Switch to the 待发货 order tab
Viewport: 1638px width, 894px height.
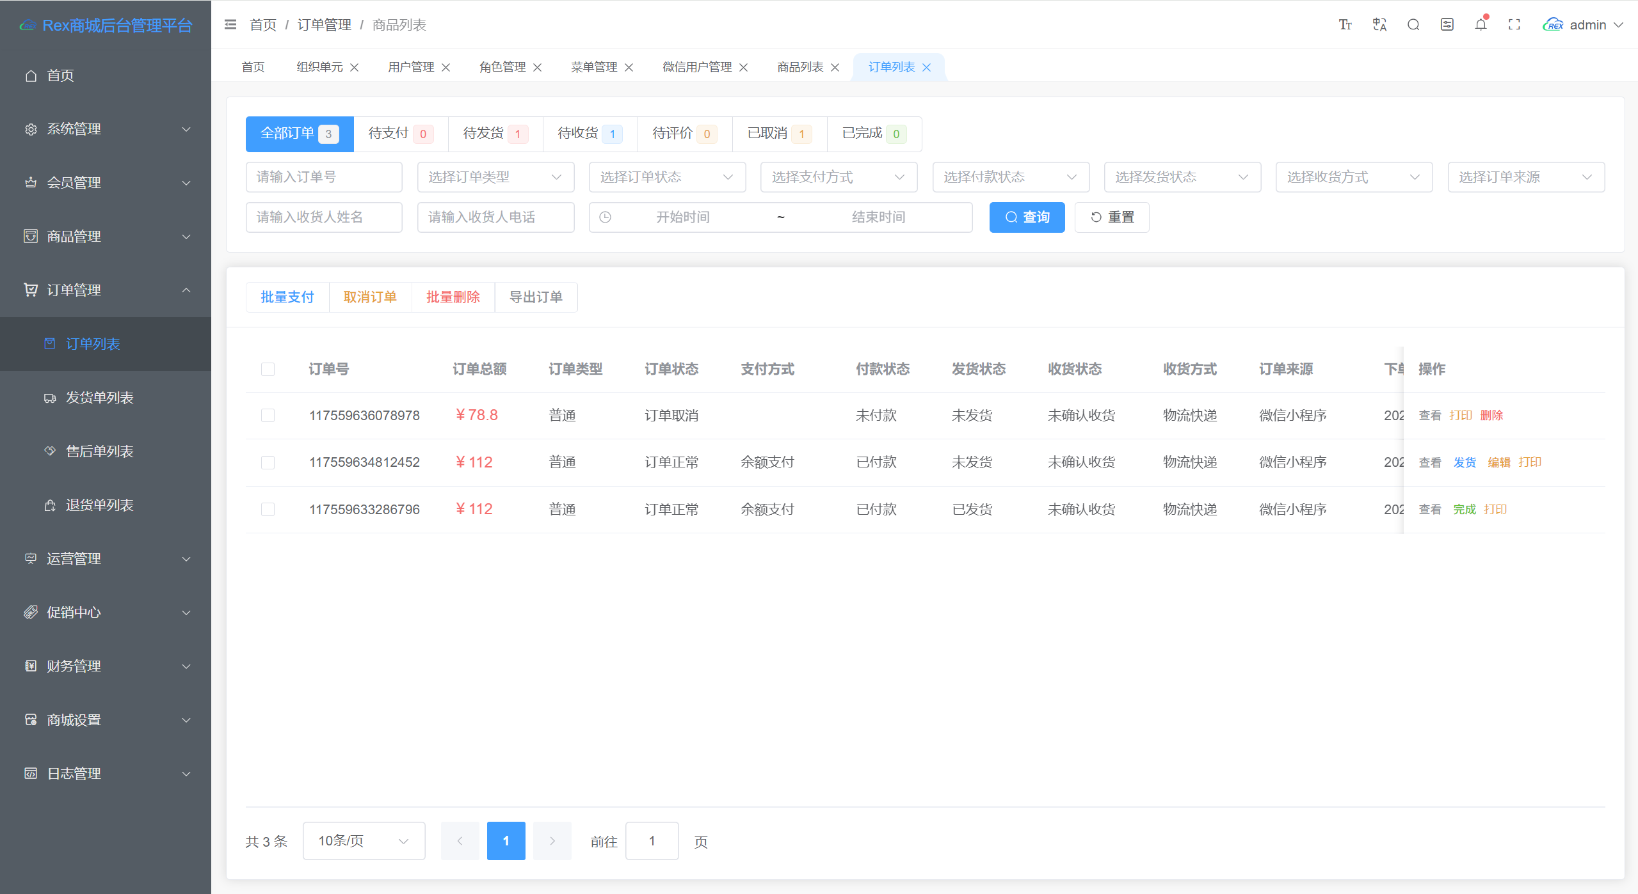click(495, 134)
